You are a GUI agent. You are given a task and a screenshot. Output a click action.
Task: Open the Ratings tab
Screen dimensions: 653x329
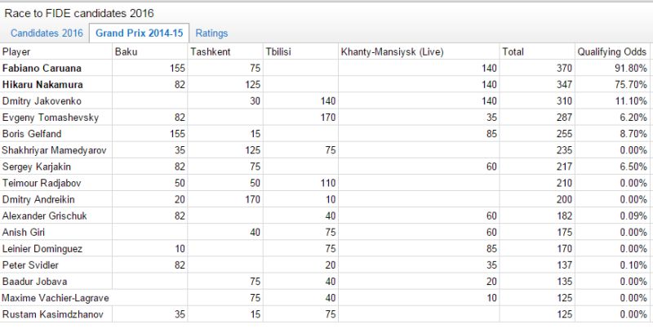pyautogui.click(x=211, y=33)
